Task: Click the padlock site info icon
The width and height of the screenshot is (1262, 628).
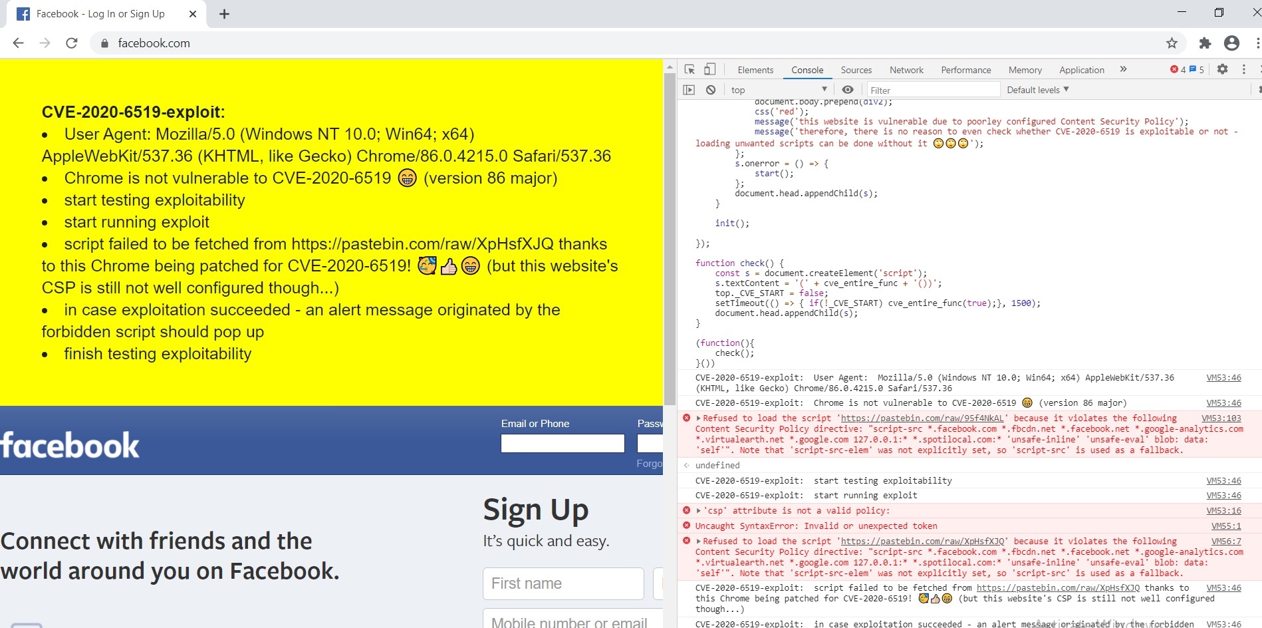Action: point(104,43)
